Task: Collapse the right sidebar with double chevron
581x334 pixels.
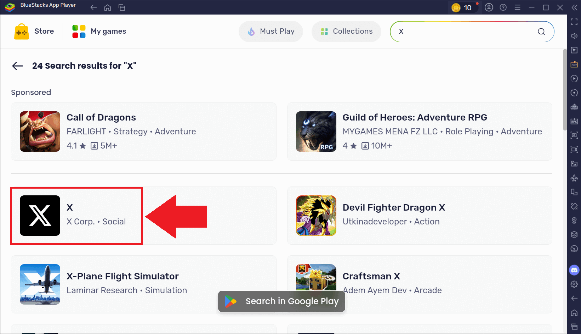Action: [x=574, y=7]
